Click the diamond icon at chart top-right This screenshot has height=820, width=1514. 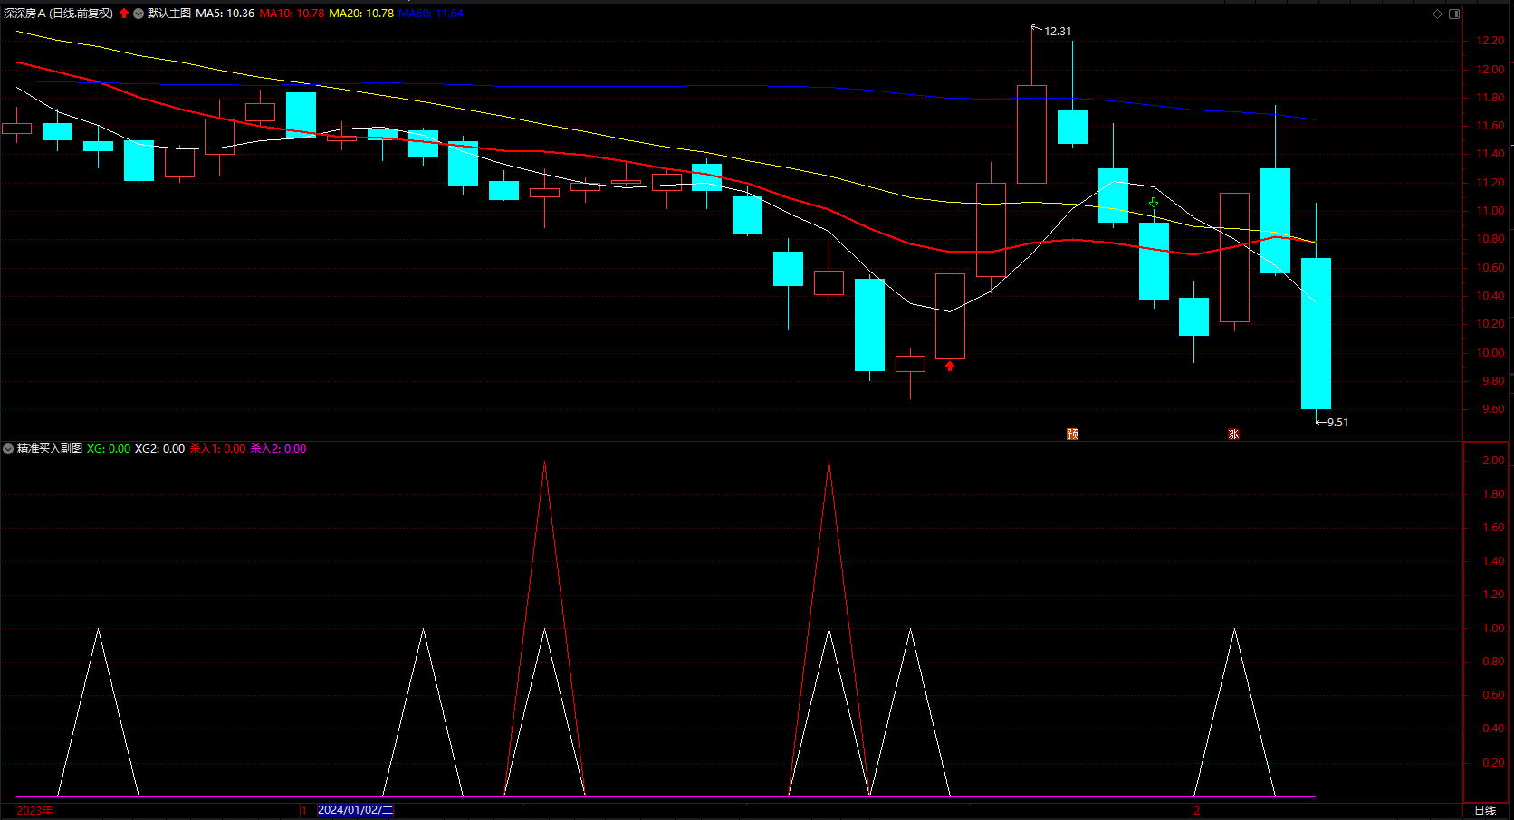coord(1437,14)
